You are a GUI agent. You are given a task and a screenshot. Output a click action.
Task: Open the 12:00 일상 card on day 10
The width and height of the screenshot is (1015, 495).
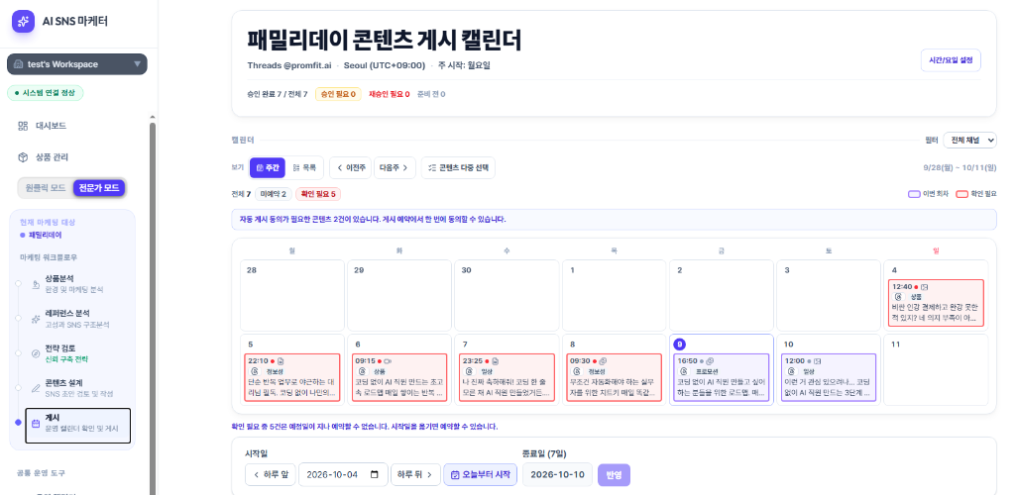(829, 377)
